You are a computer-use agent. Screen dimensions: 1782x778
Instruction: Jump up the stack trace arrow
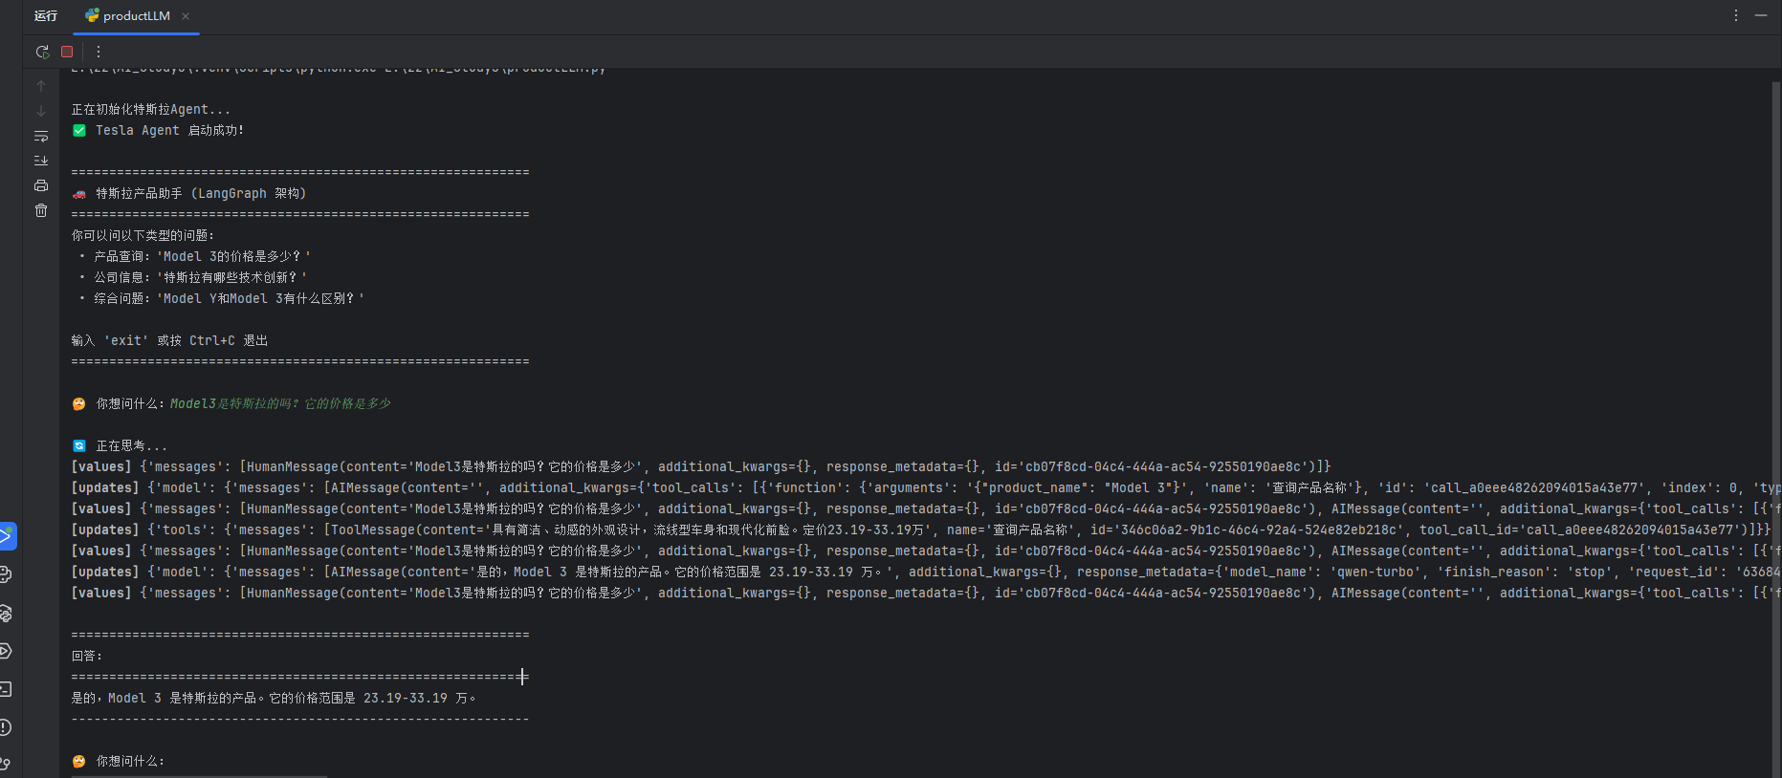pyautogui.click(x=41, y=86)
